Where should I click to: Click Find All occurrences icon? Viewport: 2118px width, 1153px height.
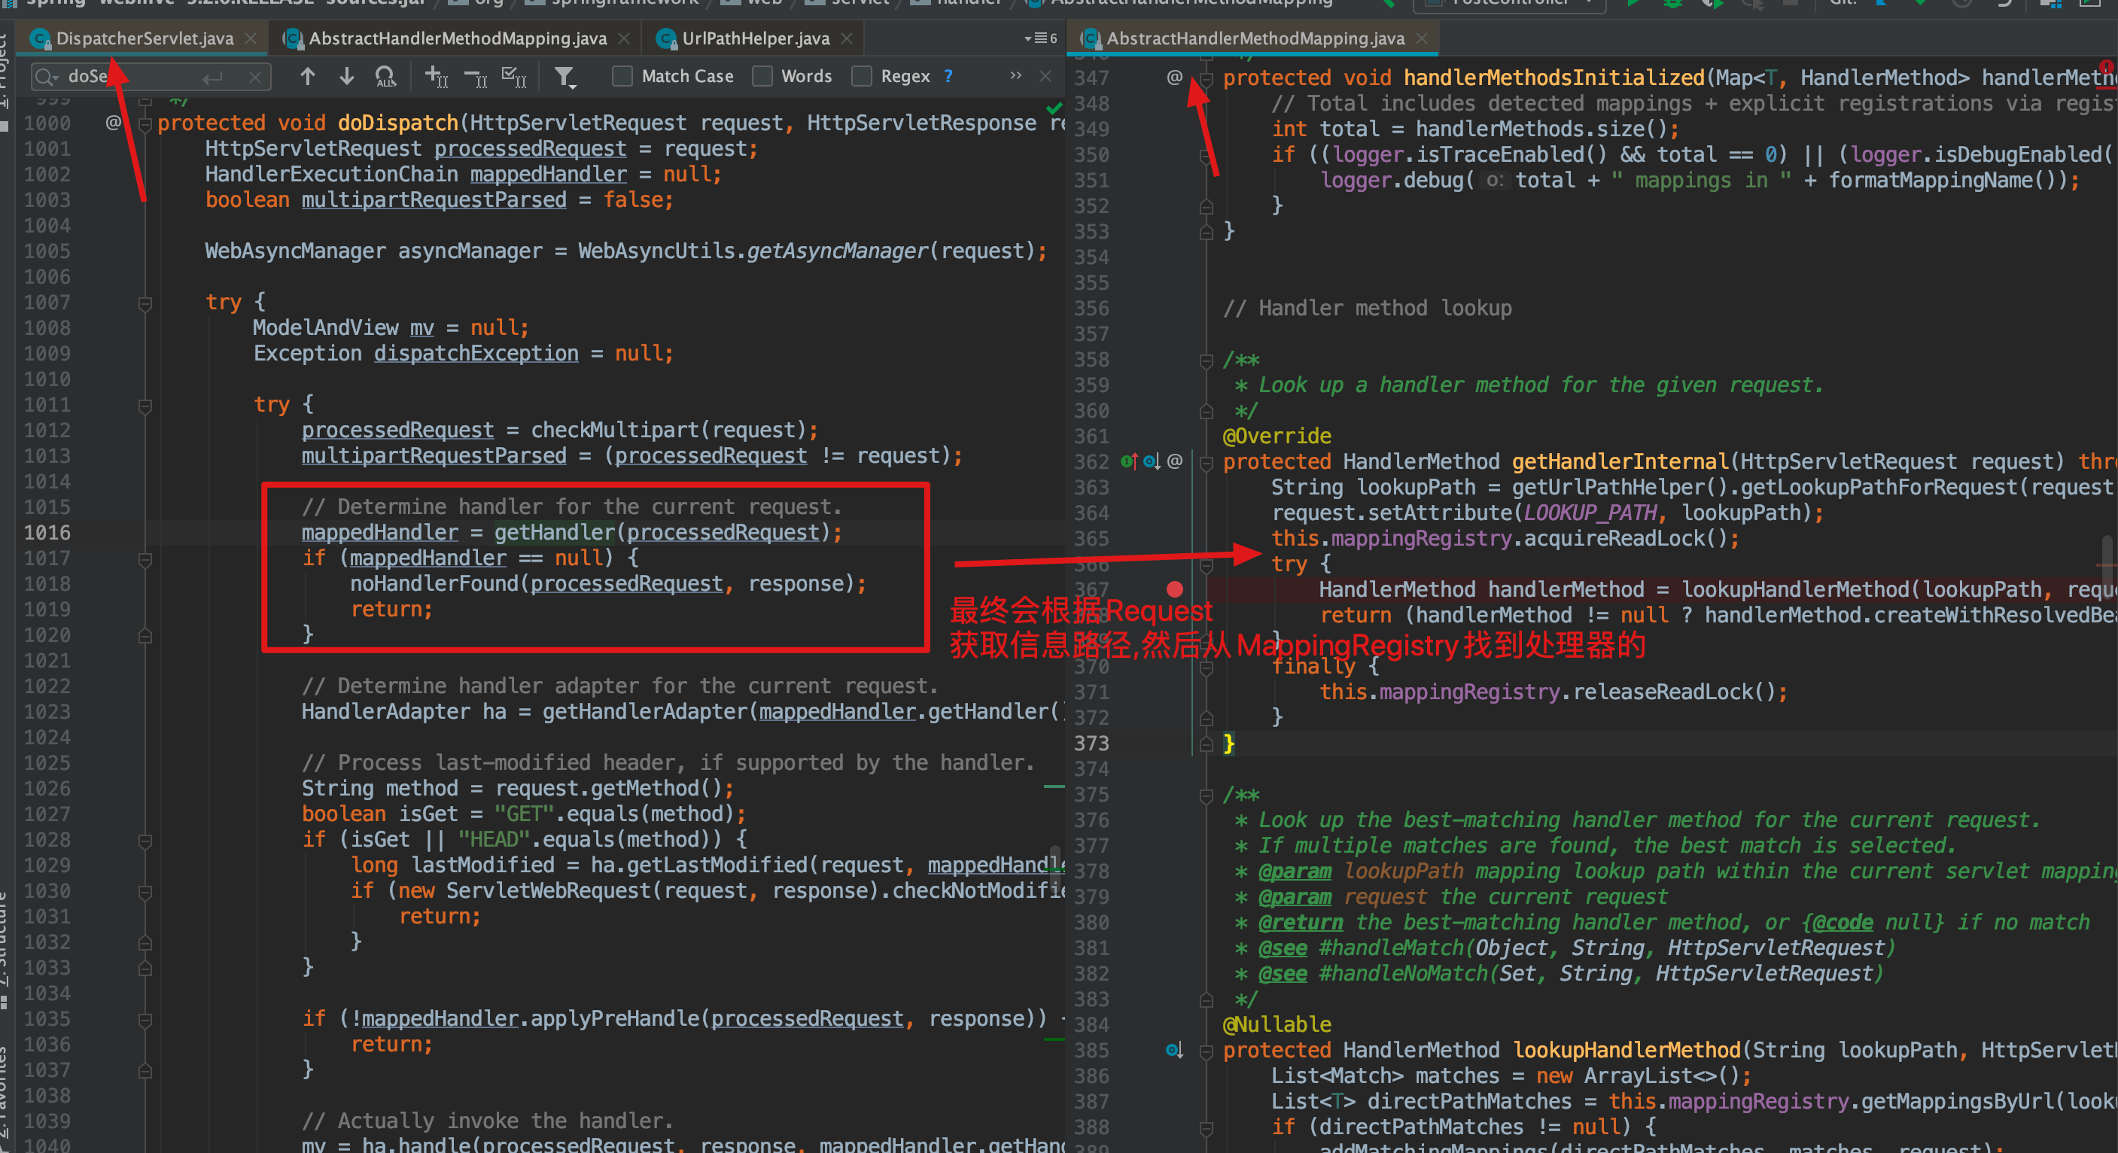click(x=385, y=77)
